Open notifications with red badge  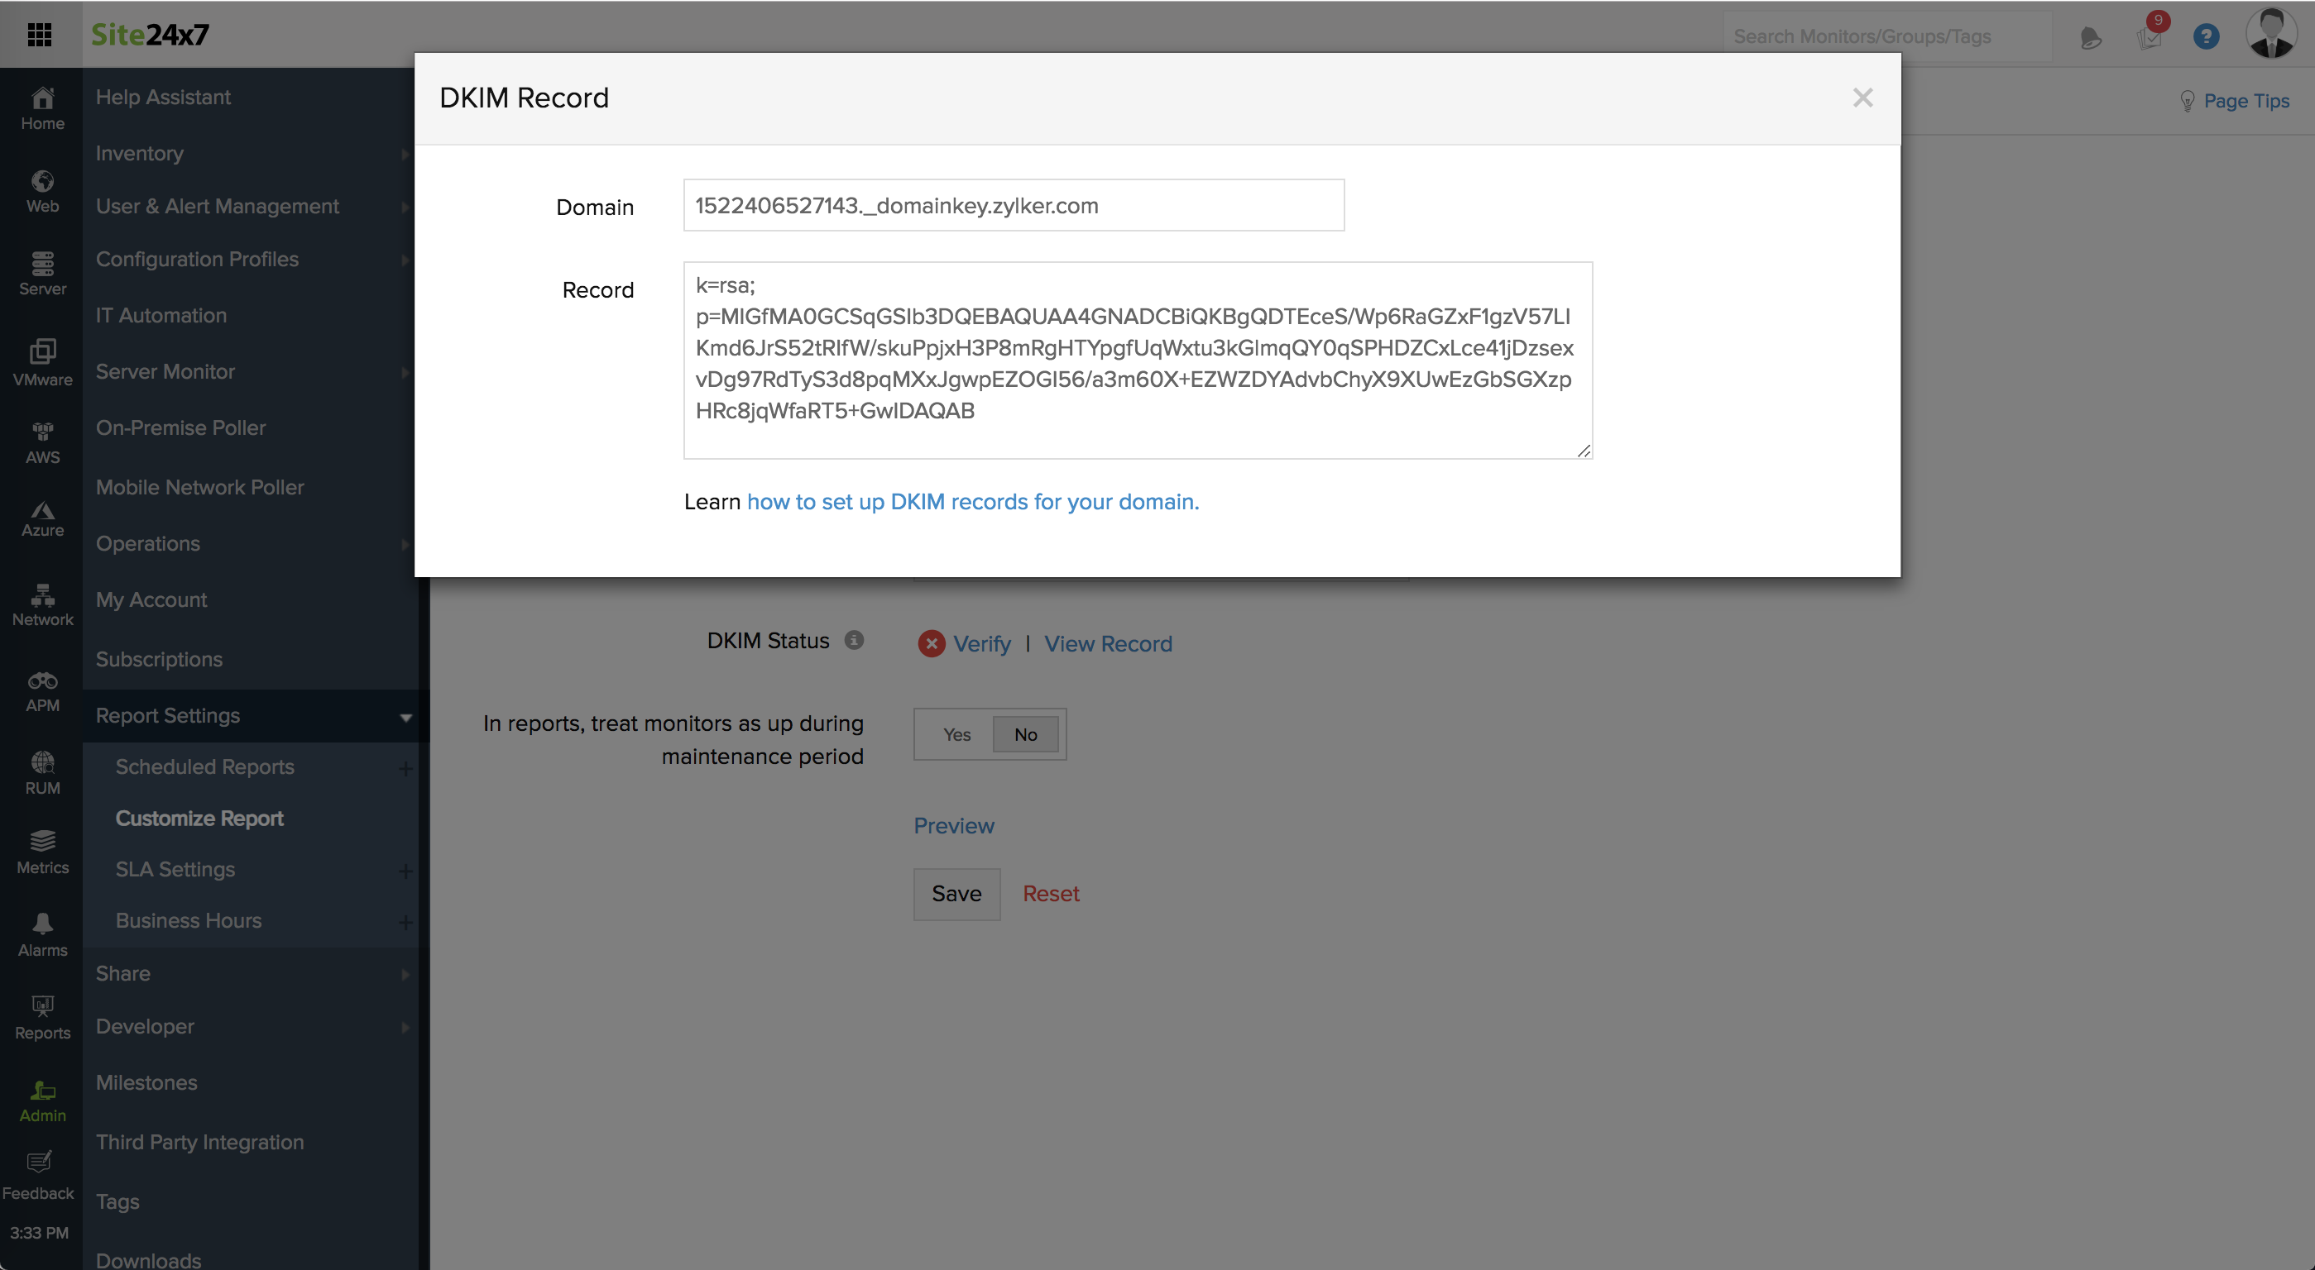[x=2150, y=36]
